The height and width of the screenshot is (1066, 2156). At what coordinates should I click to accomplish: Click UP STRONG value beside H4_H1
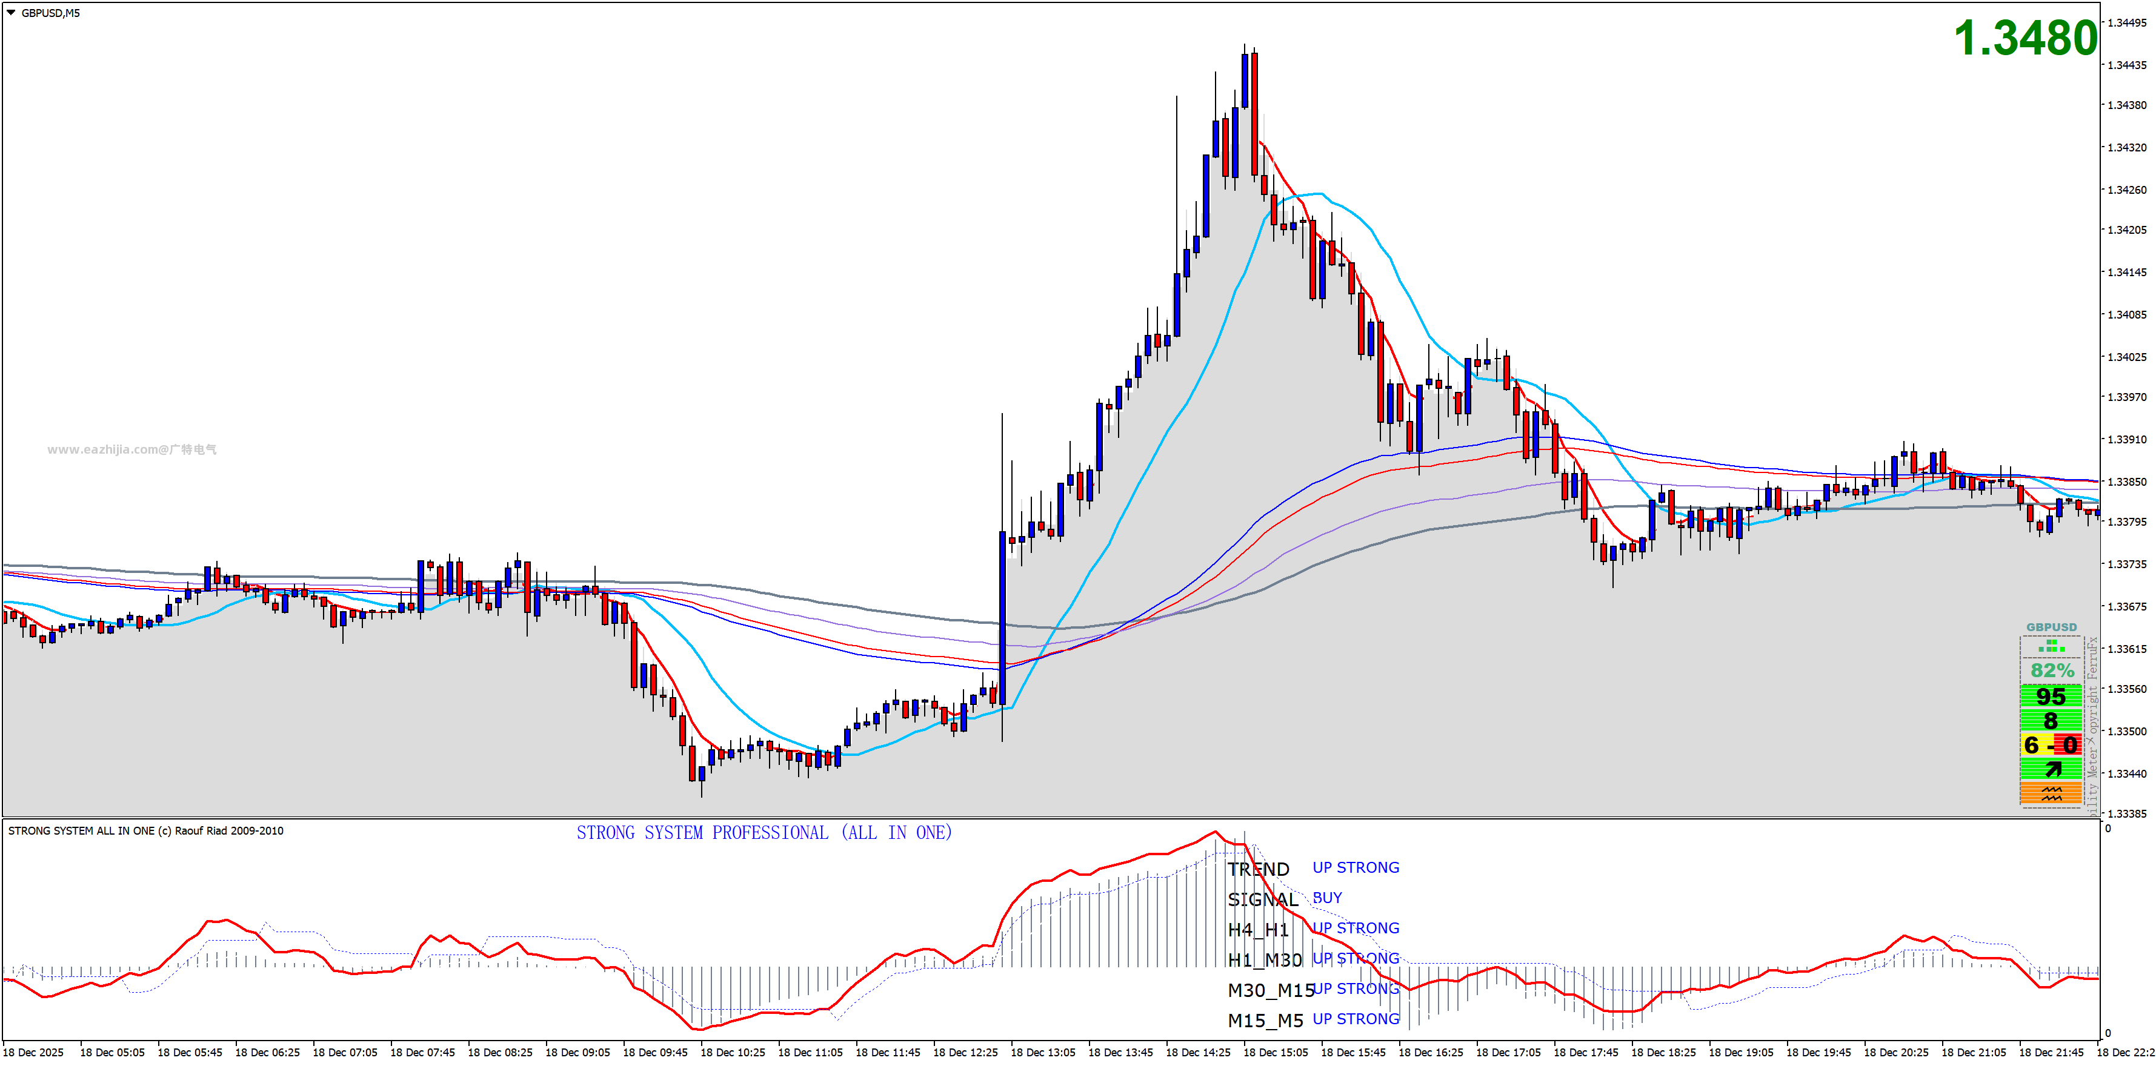(x=1355, y=928)
